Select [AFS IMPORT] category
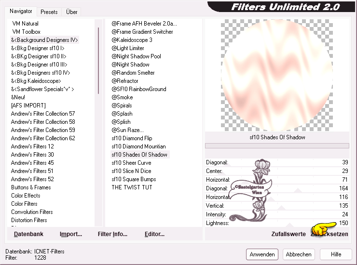The image size is (357, 265). point(28,106)
